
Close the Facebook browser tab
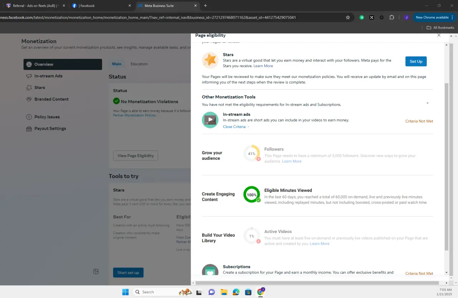tap(130, 6)
